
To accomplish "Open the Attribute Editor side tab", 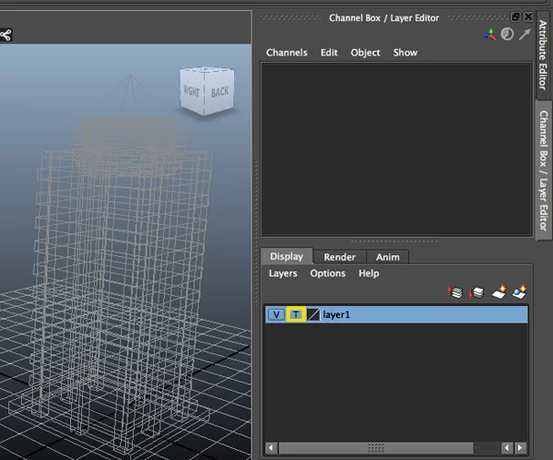I will point(544,55).
